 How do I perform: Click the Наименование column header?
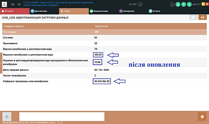click(14, 26)
